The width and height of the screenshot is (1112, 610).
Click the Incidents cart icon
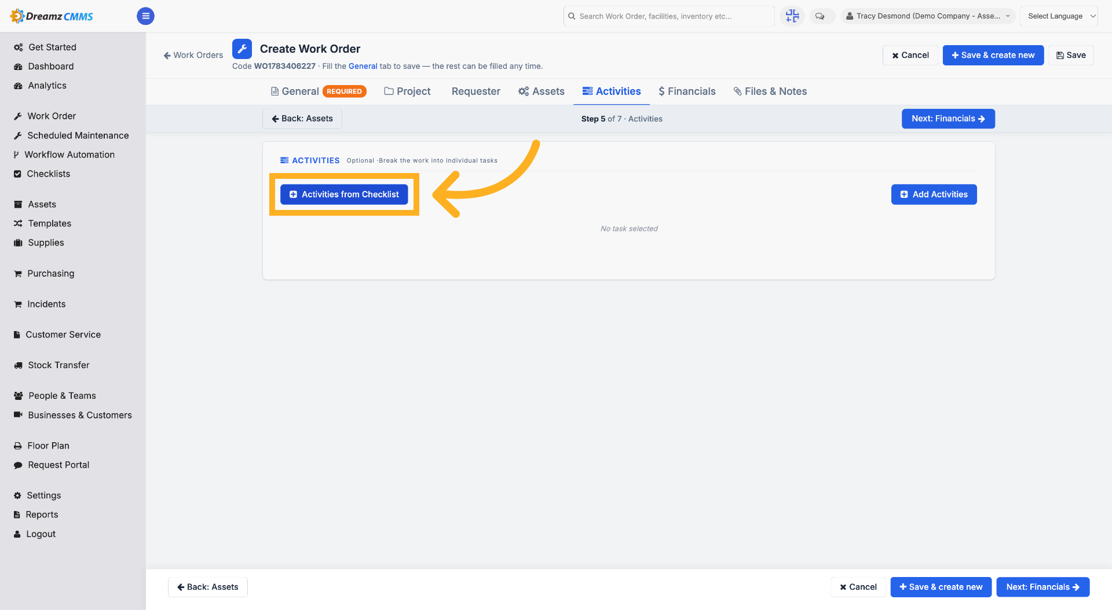tap(18, 304)
